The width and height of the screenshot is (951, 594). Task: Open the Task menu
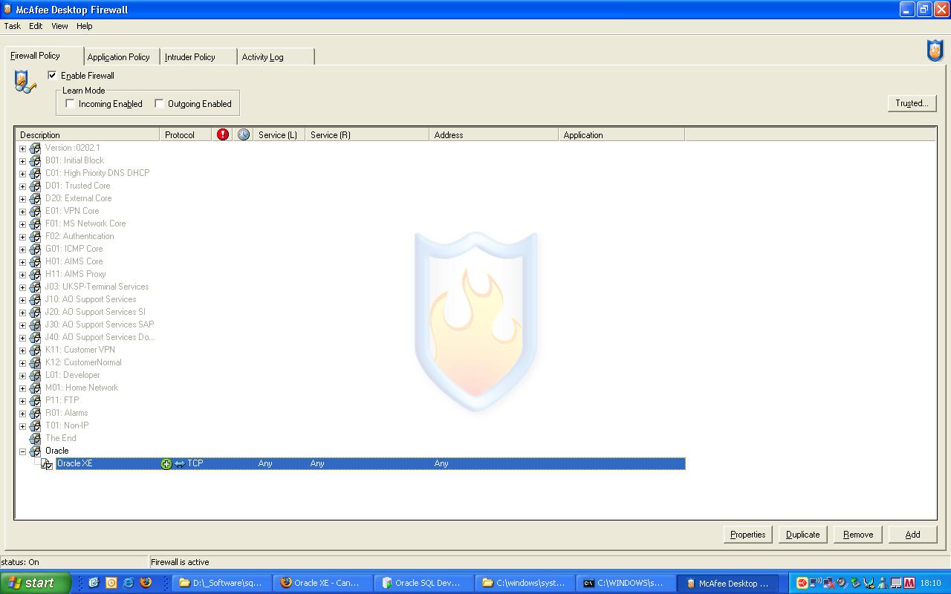click(13, 26)
